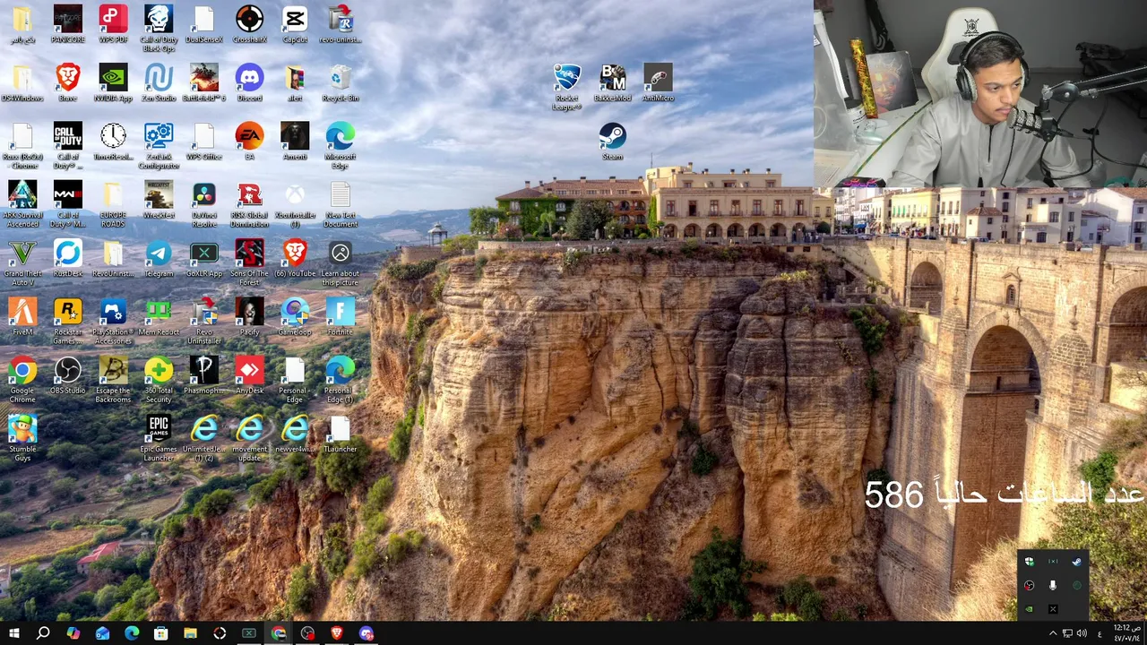Select PlayStation Accessories shortcut
1147x645 pixels.
tap(113, 320)
